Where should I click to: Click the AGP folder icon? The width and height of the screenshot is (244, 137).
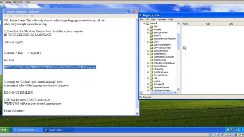pos(151,26)
